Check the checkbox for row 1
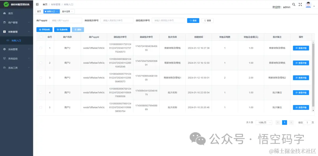This screenshot has width=318, height=156. point(41,48)
